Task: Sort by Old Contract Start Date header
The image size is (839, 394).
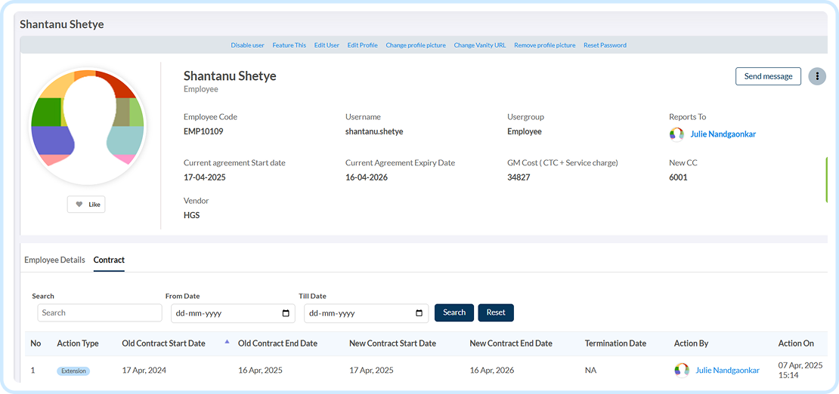Action: [x=164, y=343]
